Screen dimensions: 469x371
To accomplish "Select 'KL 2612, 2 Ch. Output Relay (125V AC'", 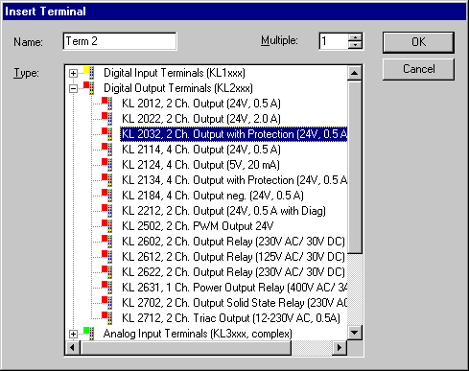I will [x=233, y=257].
